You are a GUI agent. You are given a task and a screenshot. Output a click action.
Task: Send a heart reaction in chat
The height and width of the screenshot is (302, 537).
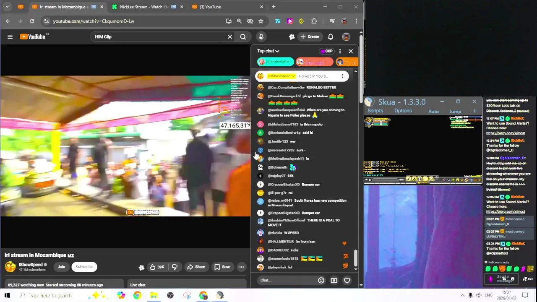pos(347,280)
